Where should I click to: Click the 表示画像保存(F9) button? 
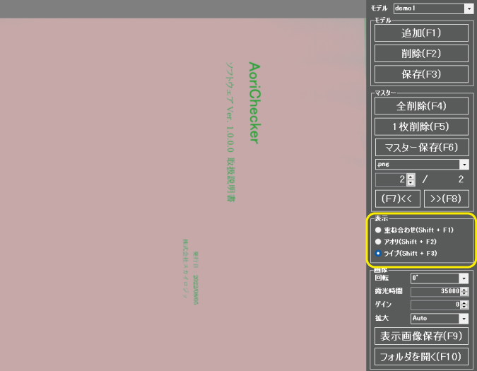[x=421, y=336]
